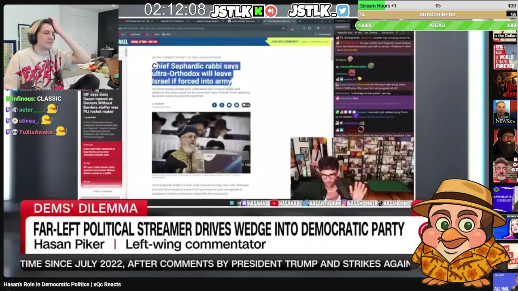Image resolution: width=518 pixels, height=291 pixels.
Task: Click 'FAR-LEFT POLITICAL STREAMER DRIVES WEDGE' chyron
Action: pyautogui.click(x=219, y=230)
